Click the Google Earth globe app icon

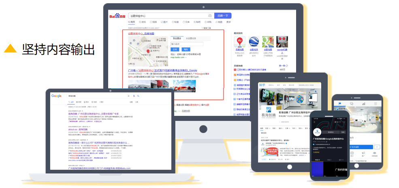click(x=254, y=41)
